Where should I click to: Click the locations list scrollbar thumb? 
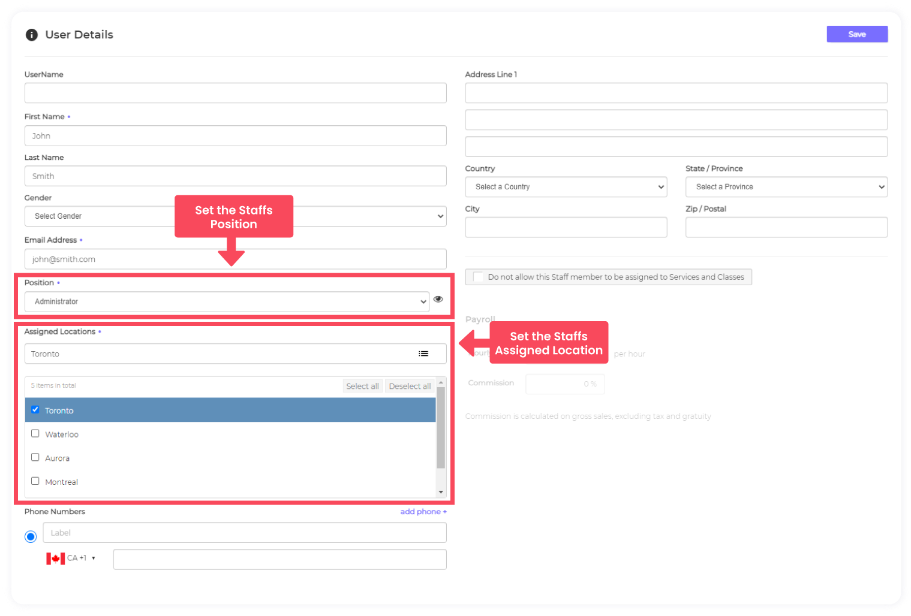pos(441,428)
